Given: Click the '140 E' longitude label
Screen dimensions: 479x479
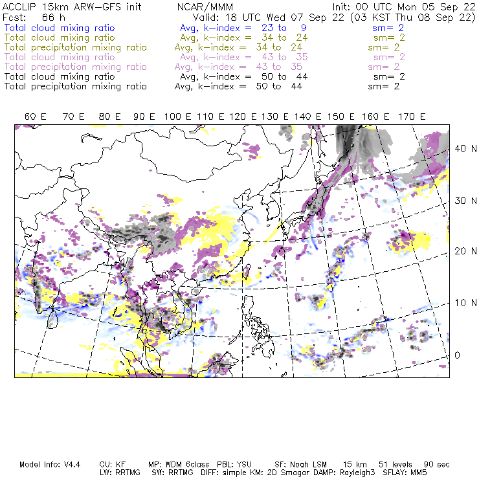Looking at the screenshot, I should tap(307, 117).
